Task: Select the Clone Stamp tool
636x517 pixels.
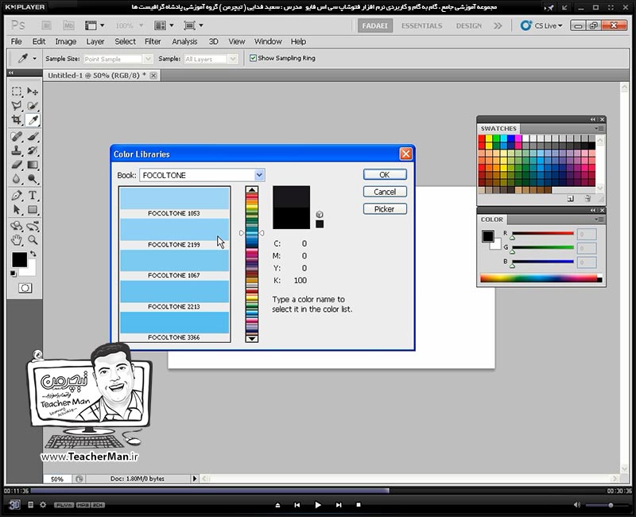Action: 17,150
